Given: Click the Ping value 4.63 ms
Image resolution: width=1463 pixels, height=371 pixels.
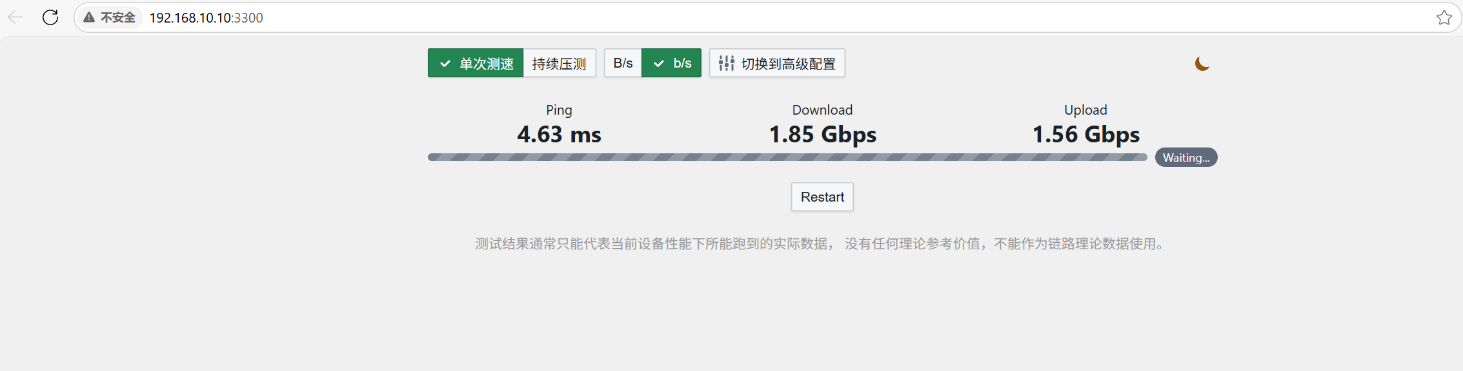Looking at the screenshot, I should pos(559,135).
